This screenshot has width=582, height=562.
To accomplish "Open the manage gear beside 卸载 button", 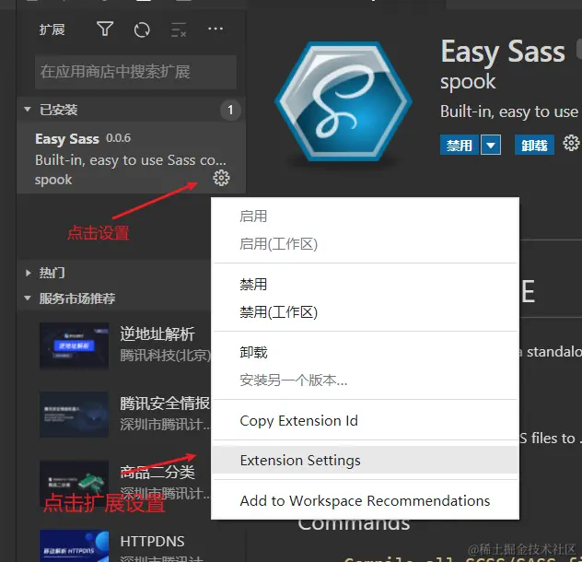I will pos(571,143).
